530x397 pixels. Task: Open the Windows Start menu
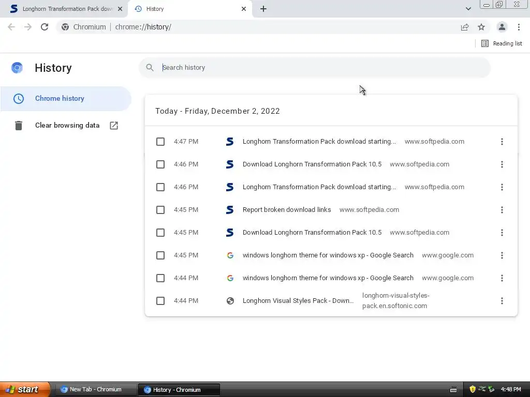tap(24, 389)
